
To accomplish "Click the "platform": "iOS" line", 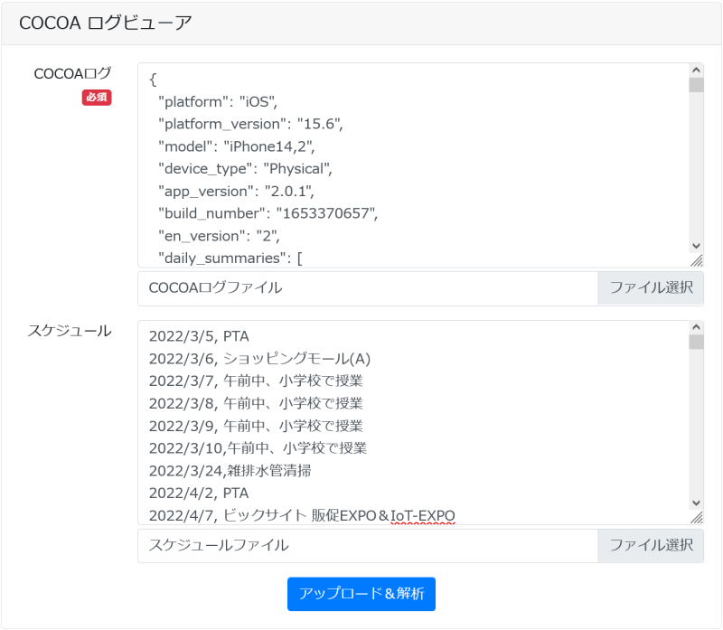I will pos(218,101).
